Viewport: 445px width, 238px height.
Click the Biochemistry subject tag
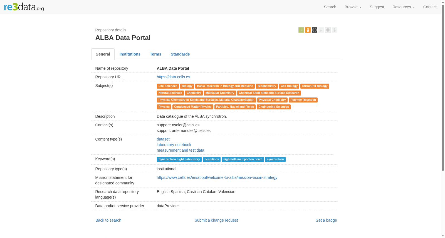[x=267, y=86]
